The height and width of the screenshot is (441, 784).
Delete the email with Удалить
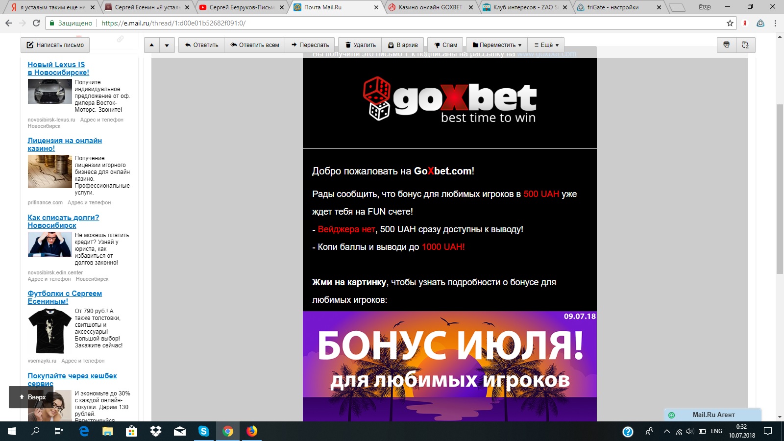click(360, 45)
